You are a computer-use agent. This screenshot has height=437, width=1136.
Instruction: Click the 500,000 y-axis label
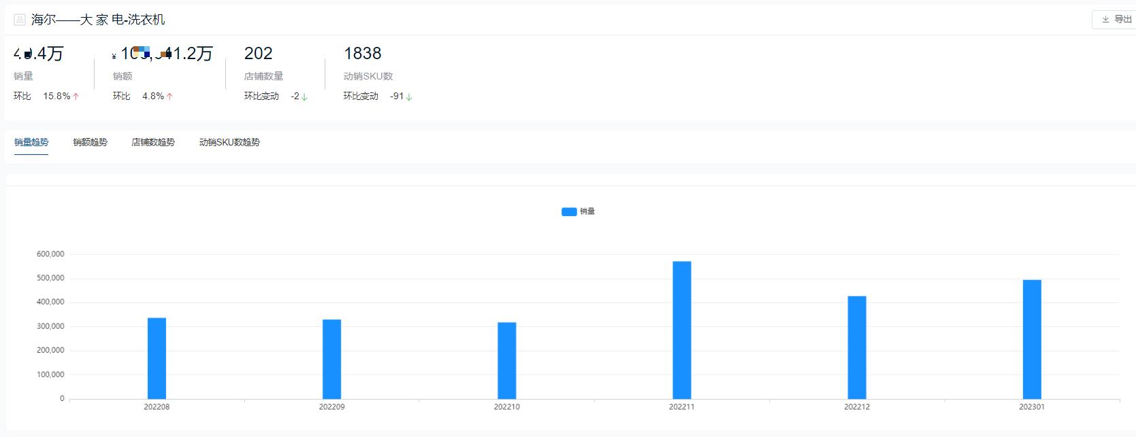tap(50, 278)
